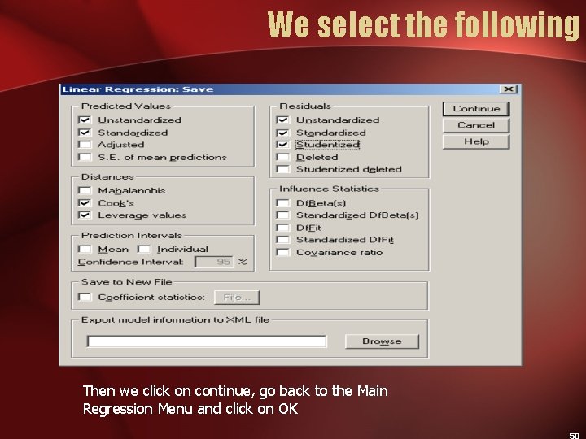Screen dimensions: 586x439
Task: Enable Mean prediction interval
Action: pyautogui.click(x=85, y=249)
